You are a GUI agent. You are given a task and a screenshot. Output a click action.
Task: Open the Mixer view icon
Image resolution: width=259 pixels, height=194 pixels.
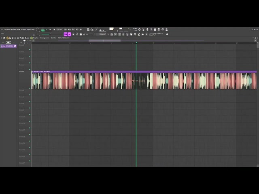pos(123,34)
